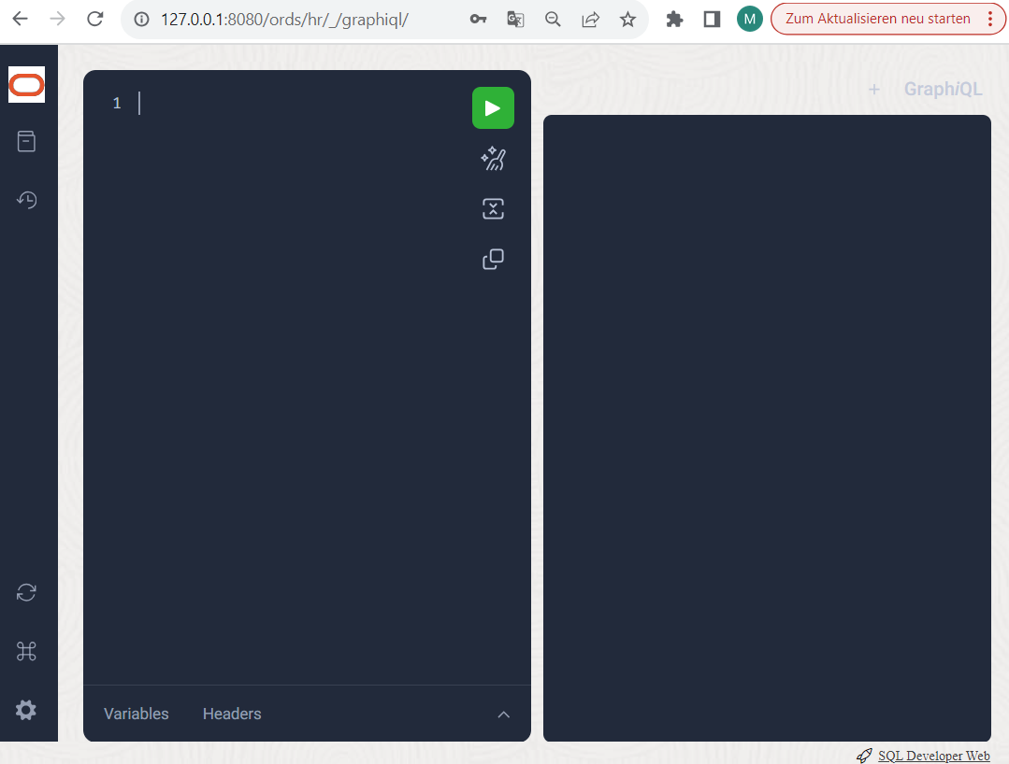
Task: Click the Oracle logo in the sidebar
Action: point(26,84)
